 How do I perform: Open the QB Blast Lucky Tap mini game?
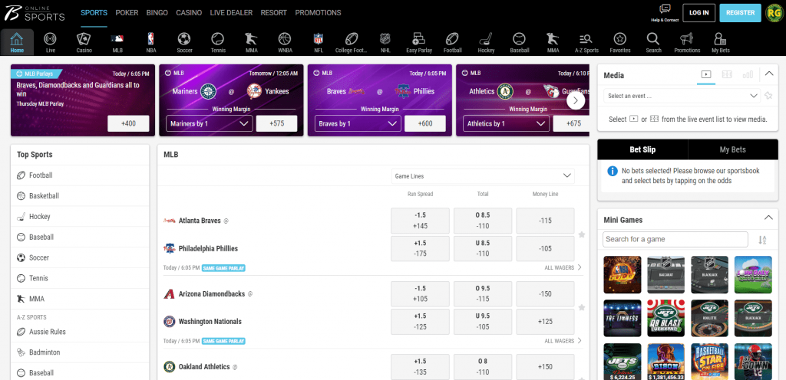tap(665, 317)
